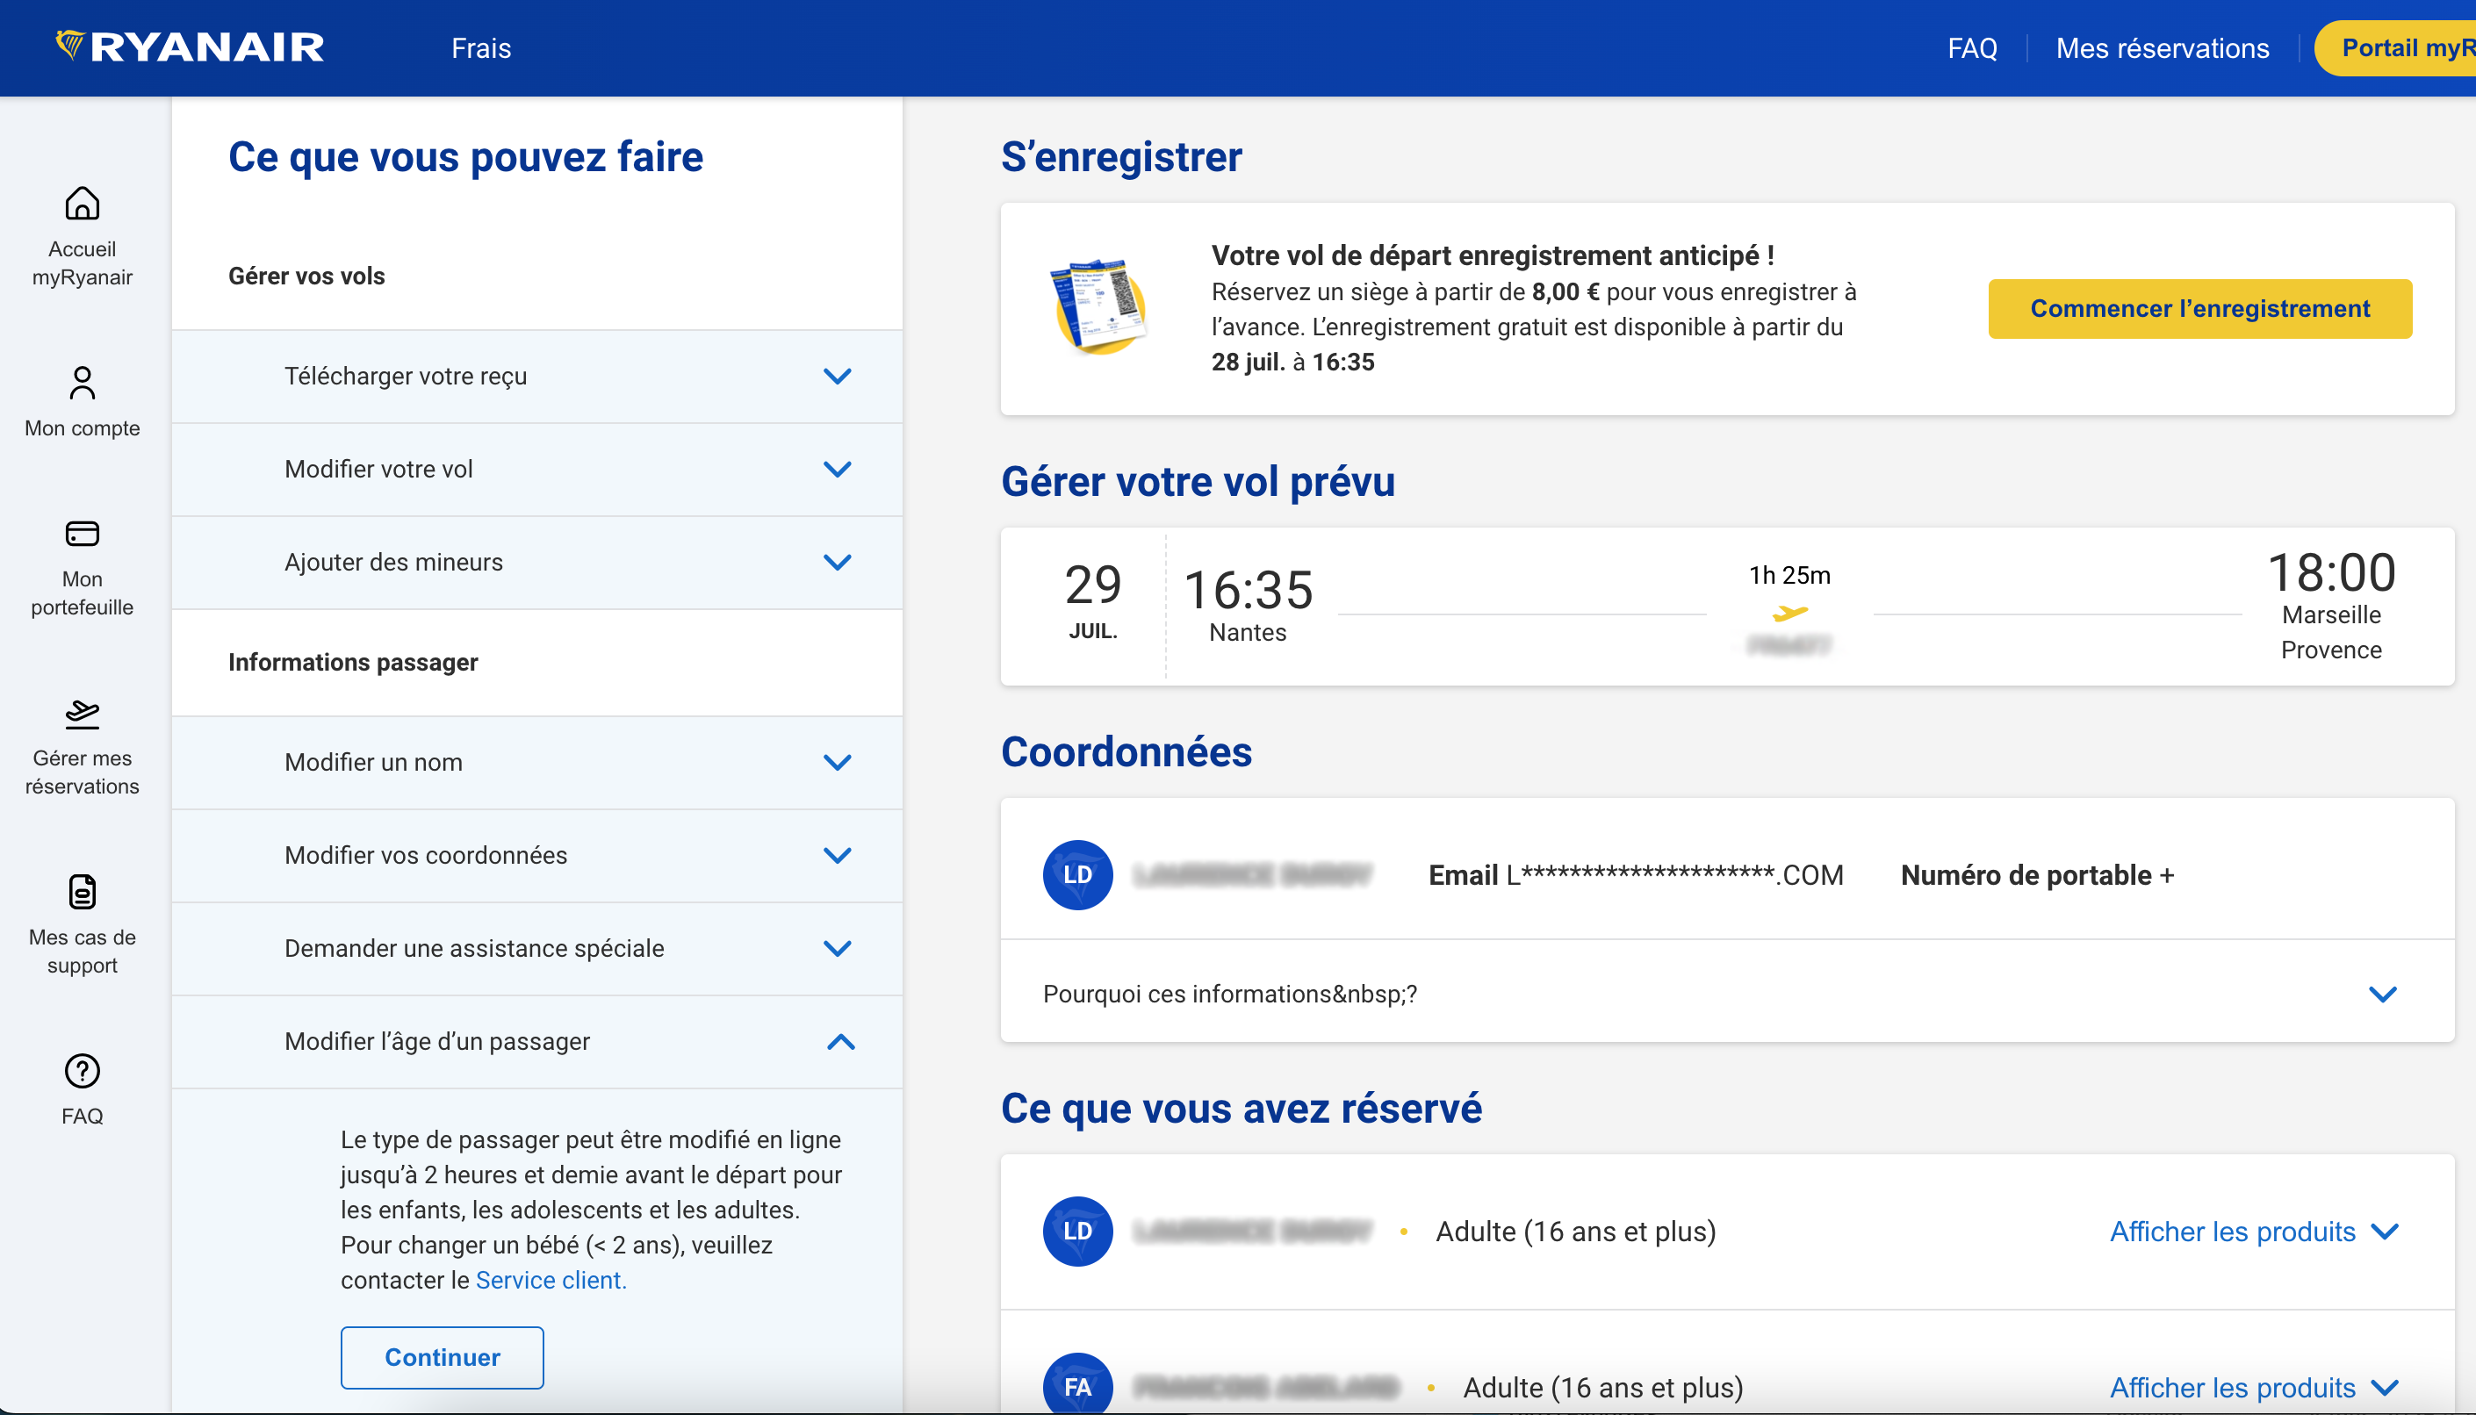Click the Ryanair logo in header
2476x1415 pixels.
pyautogui.click(x=190, y=47)
